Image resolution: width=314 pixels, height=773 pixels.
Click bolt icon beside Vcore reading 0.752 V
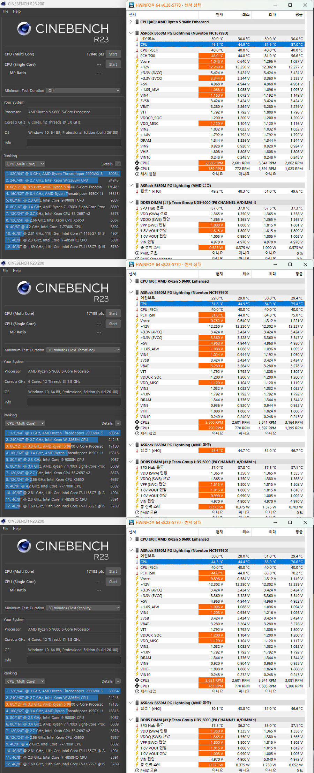tap(137, 321)
